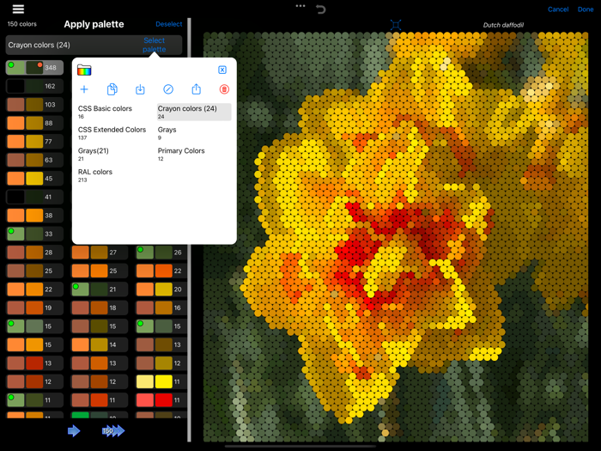Select the green color pair row with count 33
This screenshot has height=451, width=601.
coord(34,234)
